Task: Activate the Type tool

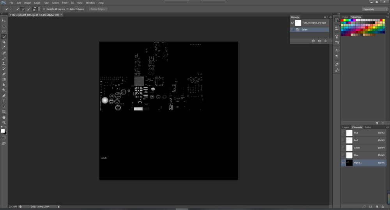Action: point(4,101)
